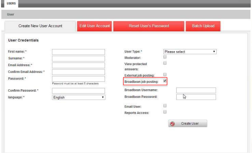The image size is (252, 153).
Task: Switch to Edit User Account tab
Action: (95, 26)
